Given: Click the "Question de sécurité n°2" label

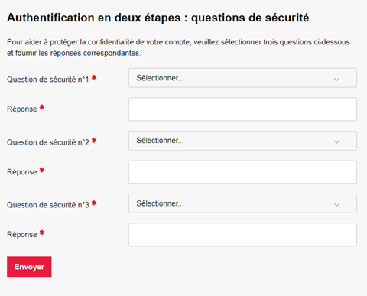Looking at the screenshot, I should point(48,142).
